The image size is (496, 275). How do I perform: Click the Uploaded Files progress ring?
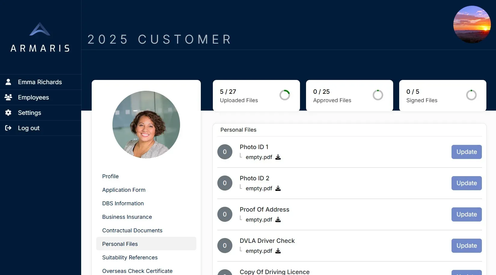point(284,95)
